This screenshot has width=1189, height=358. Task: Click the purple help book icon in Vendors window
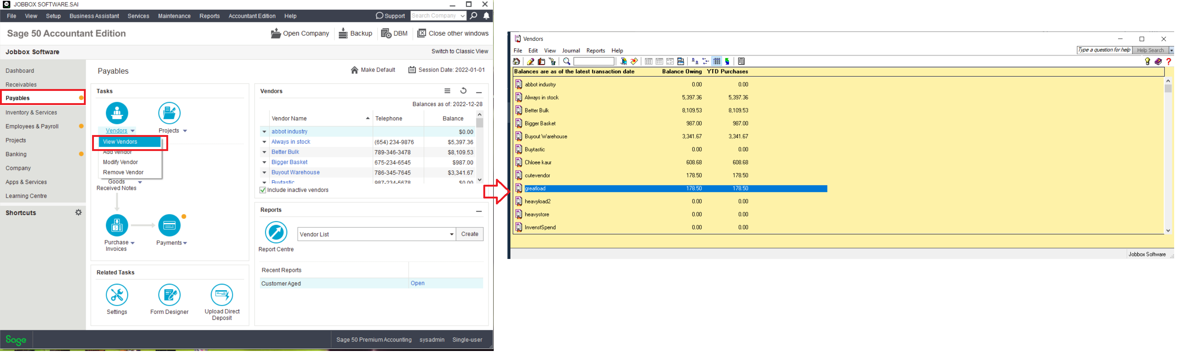coord(1158,62)
